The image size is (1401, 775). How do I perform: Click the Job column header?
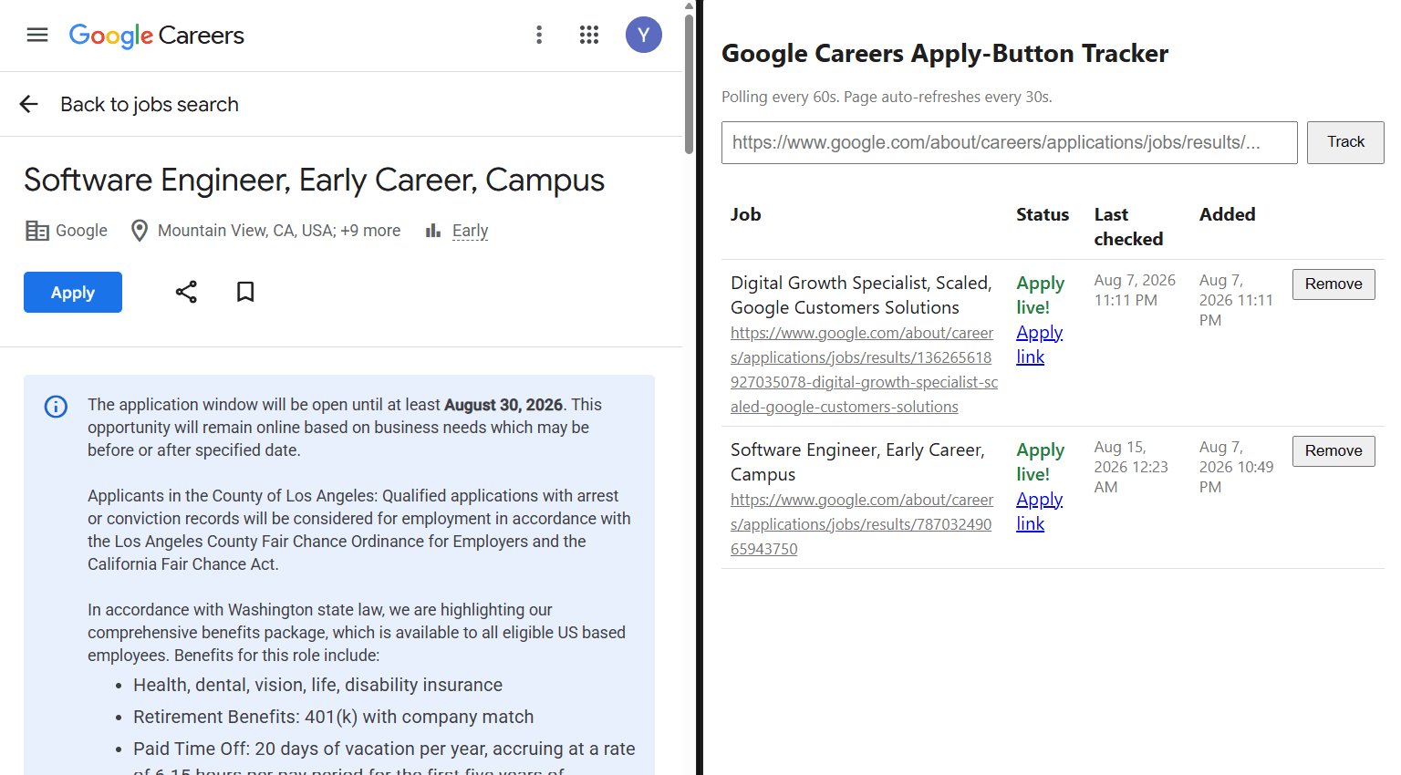(746, 214)
